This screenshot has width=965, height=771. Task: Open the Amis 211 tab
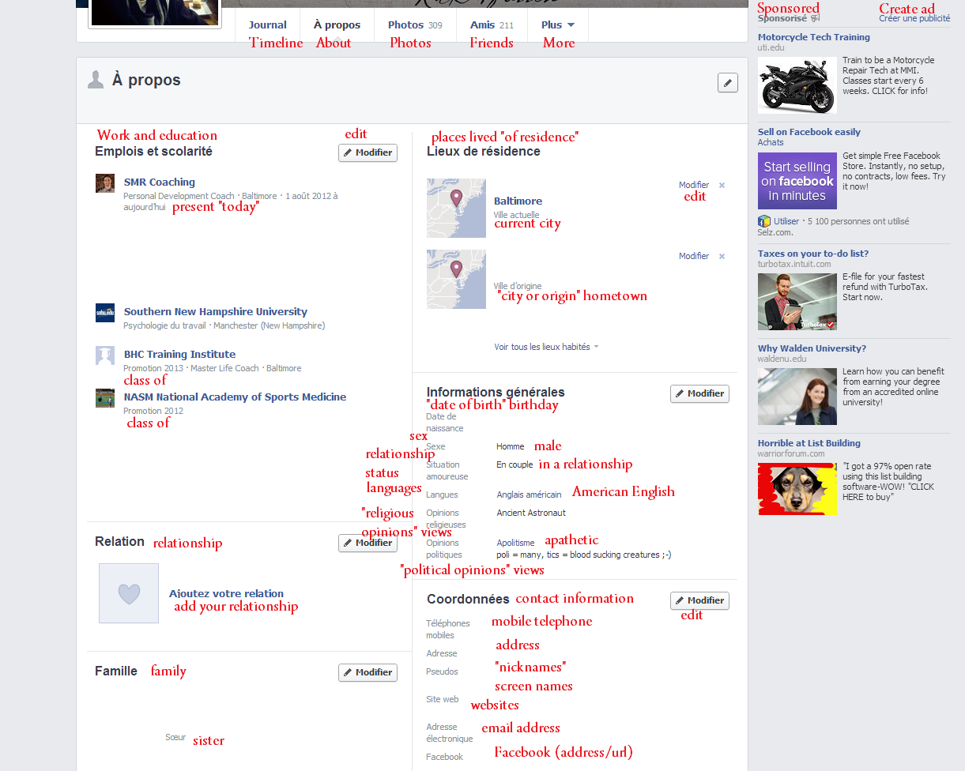pos(492,25)
